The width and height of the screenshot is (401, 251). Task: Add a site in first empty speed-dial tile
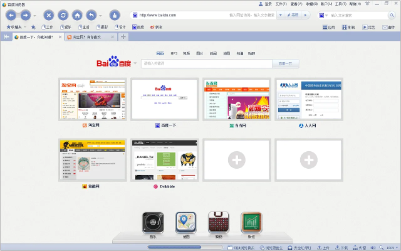click(236, 160)
